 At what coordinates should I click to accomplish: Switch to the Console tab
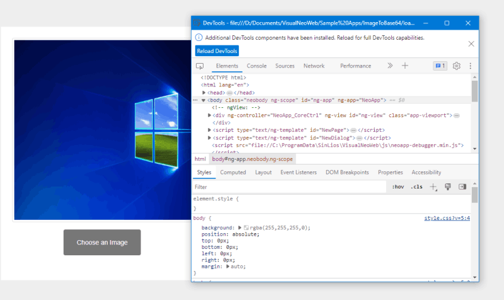click(x=256, y=66)
